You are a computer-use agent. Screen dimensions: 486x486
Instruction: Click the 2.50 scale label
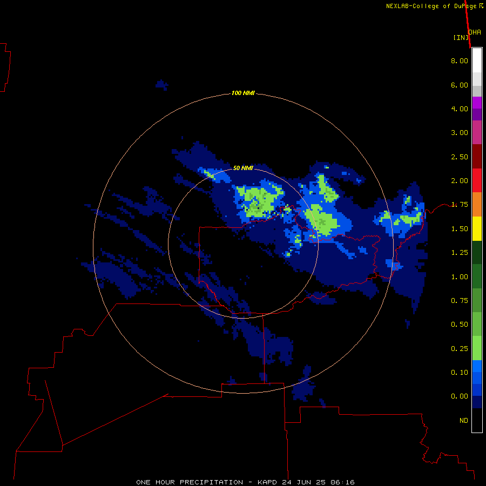[460, 157]
